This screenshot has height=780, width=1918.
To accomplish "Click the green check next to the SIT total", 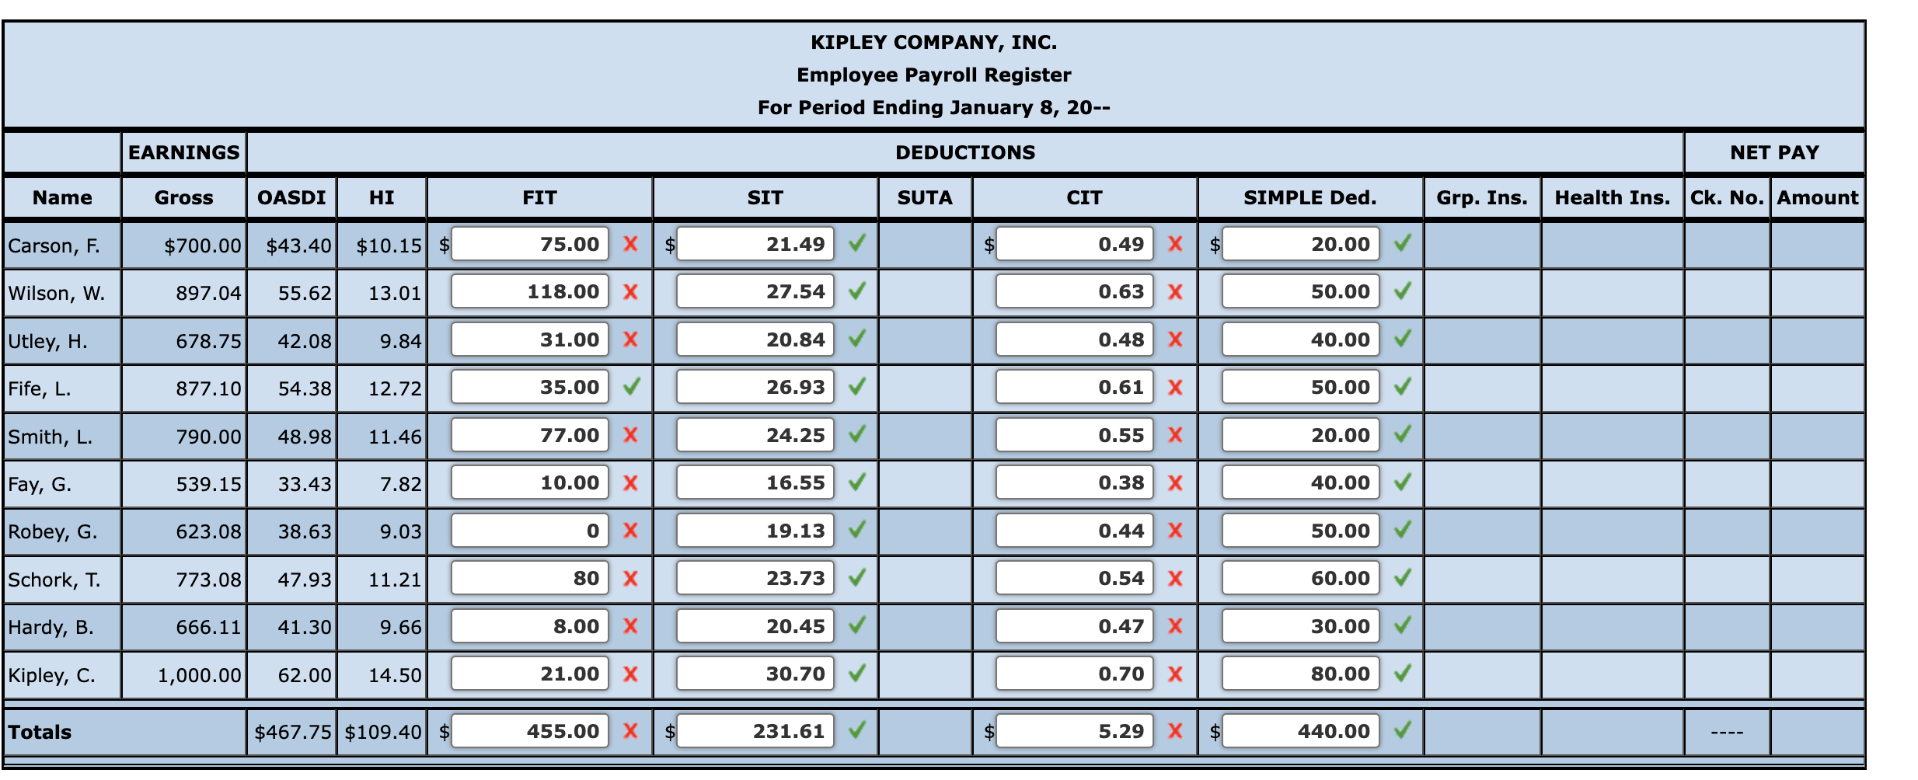I will click(x=858, y=730).
